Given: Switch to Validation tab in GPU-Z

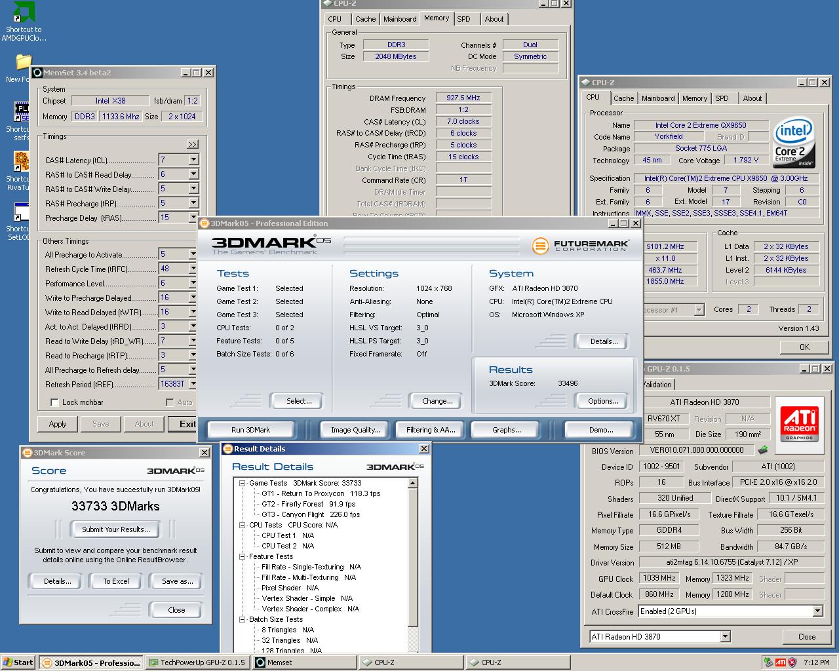Looking at the screenshot, I should coord(657,385).
